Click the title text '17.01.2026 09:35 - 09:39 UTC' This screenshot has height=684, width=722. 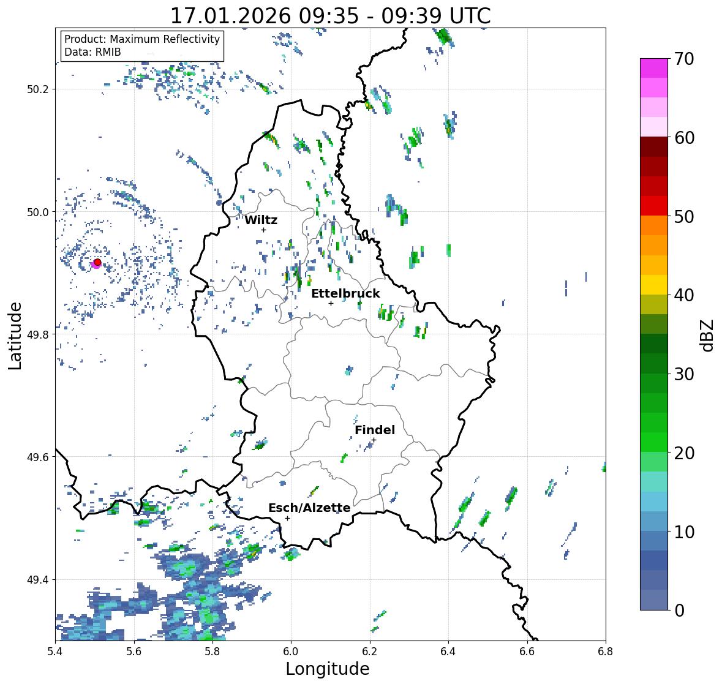point(330,16)
